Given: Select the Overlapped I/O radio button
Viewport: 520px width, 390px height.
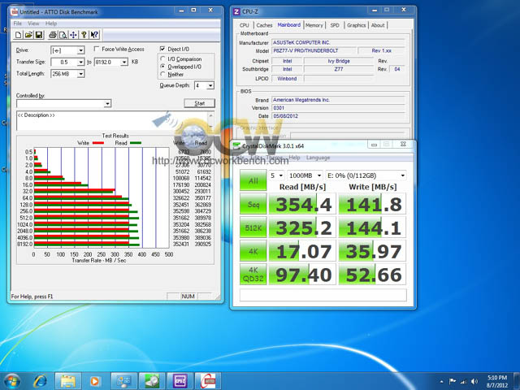Looking at the screenshot, I should [x=162, y=67].
